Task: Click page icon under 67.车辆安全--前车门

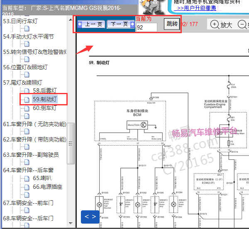Action: pyautogui.click(x=27, y=210)
